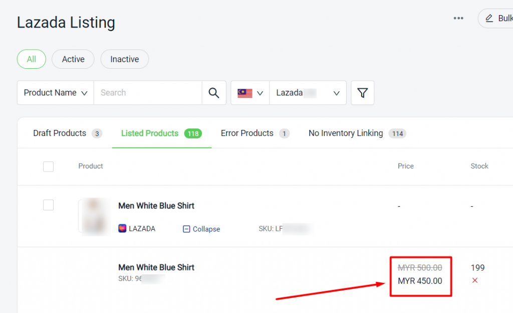The width and height of the screenshot is (513, 313).
Task: Switch to the Draft Products tab
Action: 68,133
